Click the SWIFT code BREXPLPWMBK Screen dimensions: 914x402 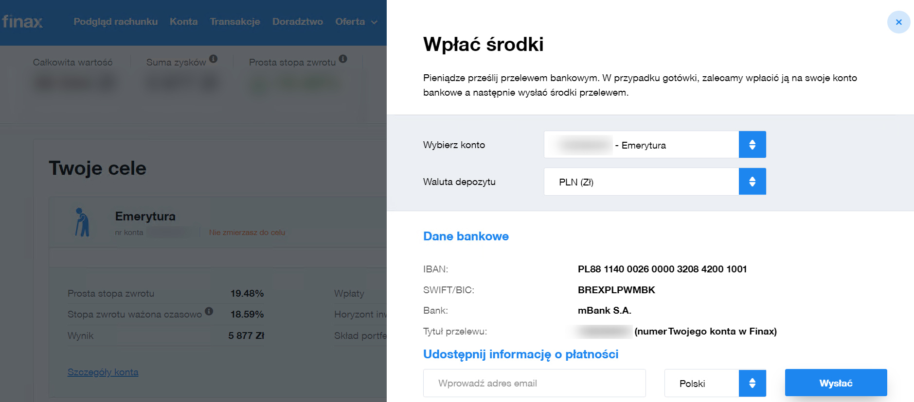pyautogui.click(x=616, y=290)
